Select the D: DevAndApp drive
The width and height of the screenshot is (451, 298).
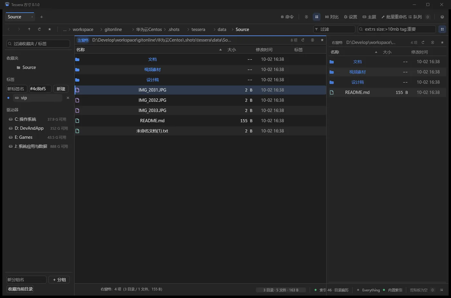[x=38, y=128]
